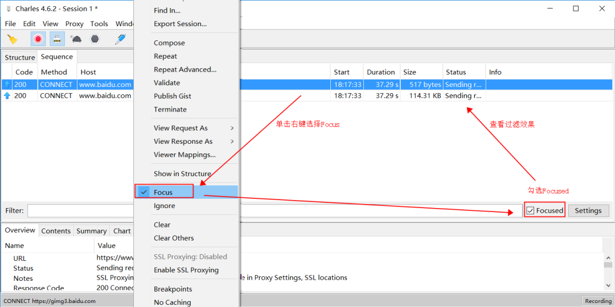This screenshot has width=615, height=307.
Task: Open the Chart tab
Action: tap(122, 231)
